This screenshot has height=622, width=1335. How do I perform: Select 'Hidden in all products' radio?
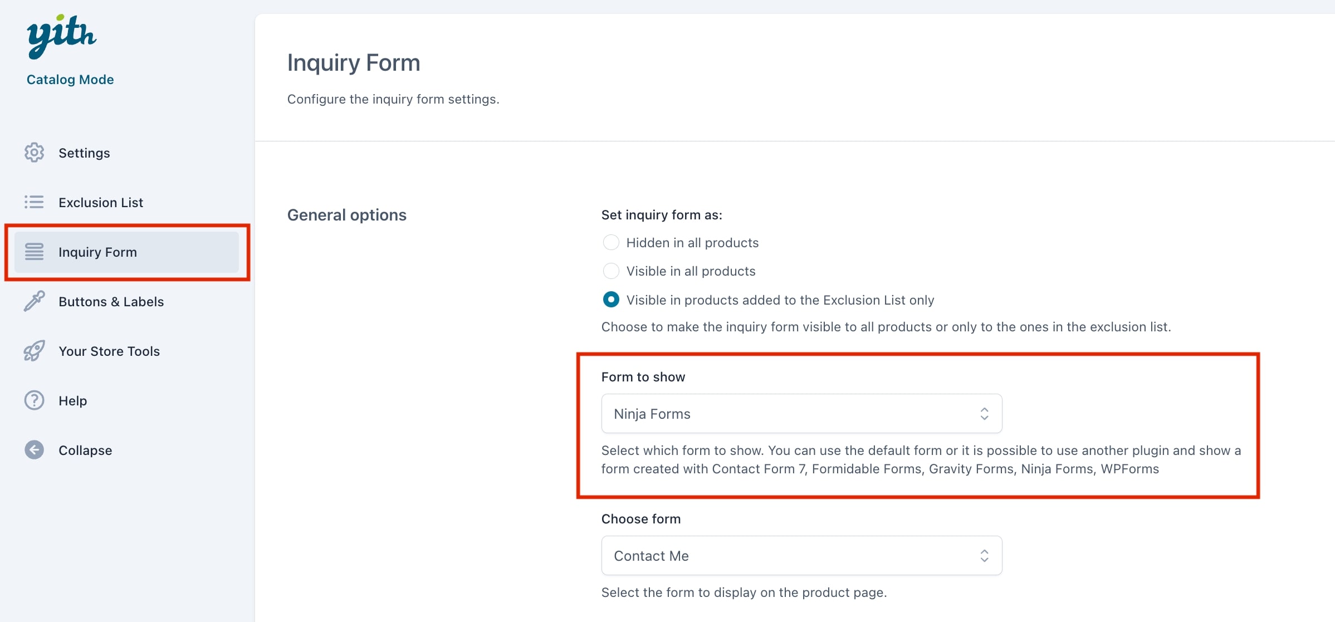coord(611,243)
